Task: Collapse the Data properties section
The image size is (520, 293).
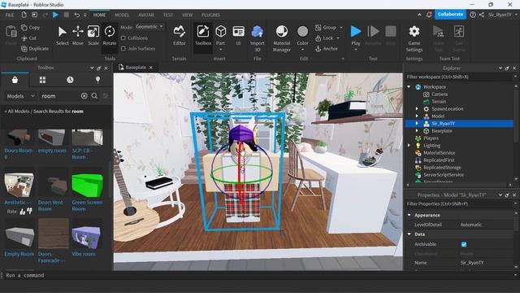Action: [x=409, y=234]
